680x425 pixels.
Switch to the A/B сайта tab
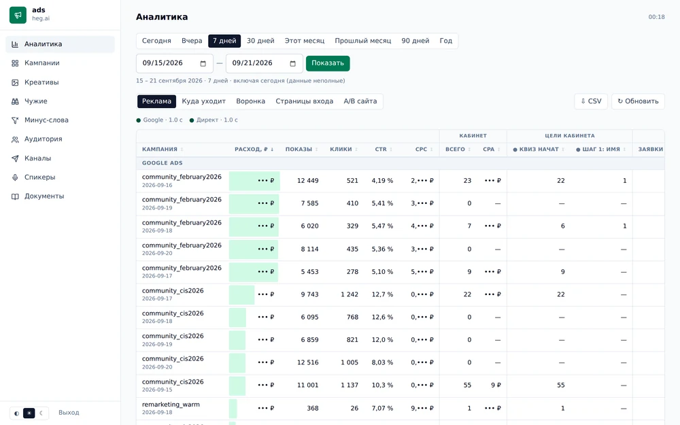(360, 101)
